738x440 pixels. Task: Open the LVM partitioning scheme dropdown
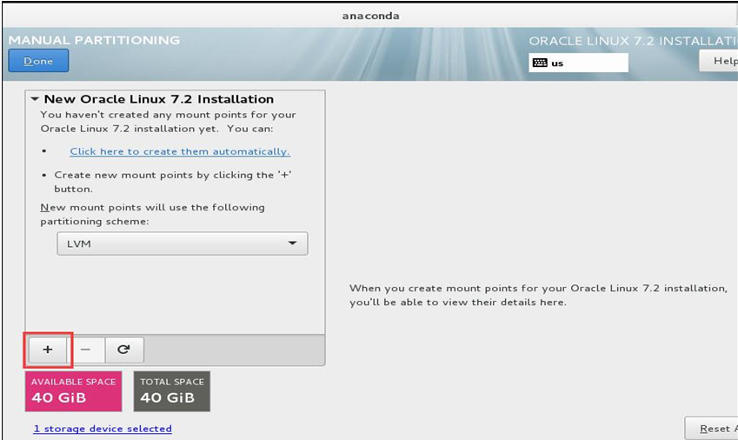pyautogui.click(x=183, y=243)
